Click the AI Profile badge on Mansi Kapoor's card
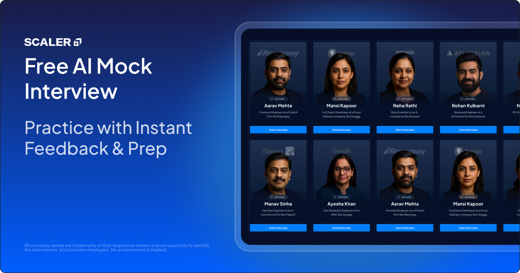The image size is (520, 273). [x=341, y=99]
